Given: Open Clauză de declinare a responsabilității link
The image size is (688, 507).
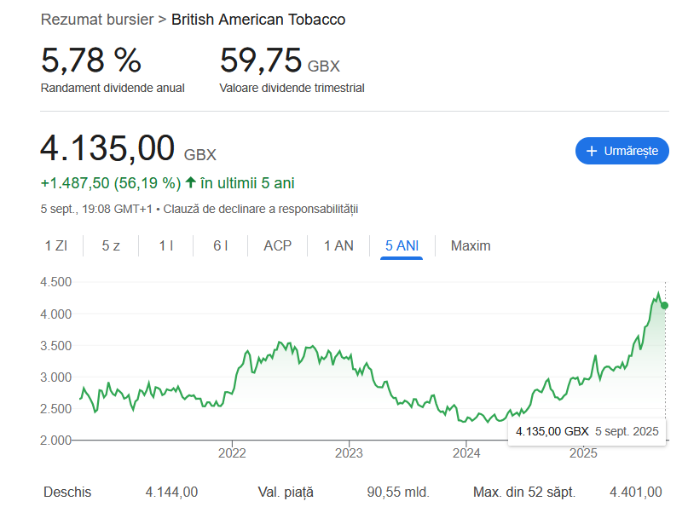Looking at the screenshot, I should coord(261,209).
